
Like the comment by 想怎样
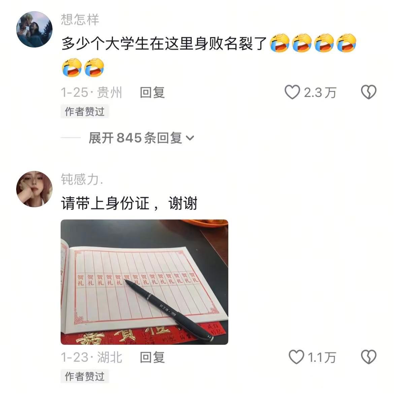tap(292, 92)
